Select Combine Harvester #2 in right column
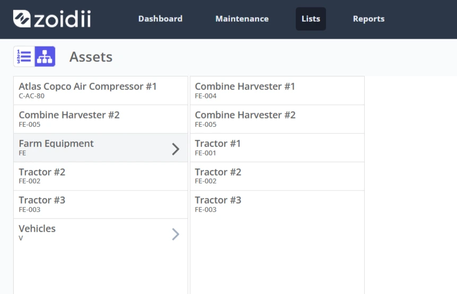Screen dimensions: 457x294 (x=277, y=119)
